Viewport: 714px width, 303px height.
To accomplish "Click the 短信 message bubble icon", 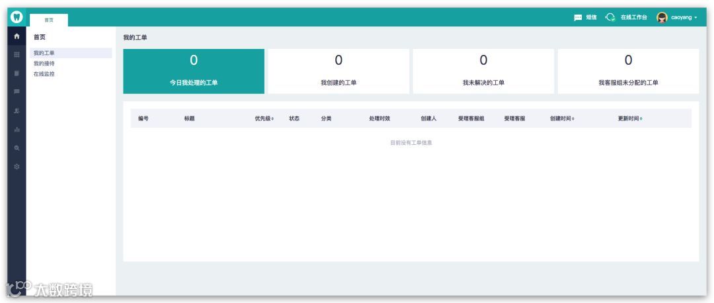I will click(578, 18).
